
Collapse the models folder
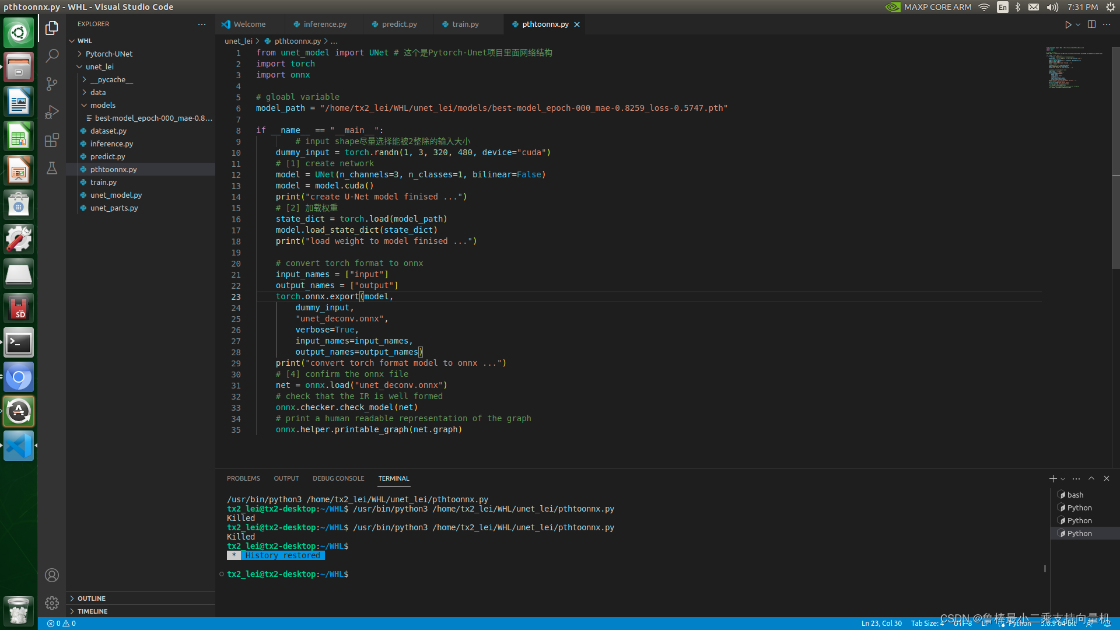140,105
